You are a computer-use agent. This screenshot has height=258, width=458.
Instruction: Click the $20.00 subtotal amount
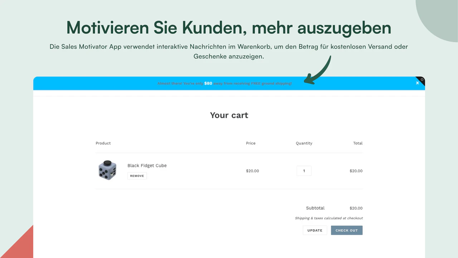pos(356,208)
